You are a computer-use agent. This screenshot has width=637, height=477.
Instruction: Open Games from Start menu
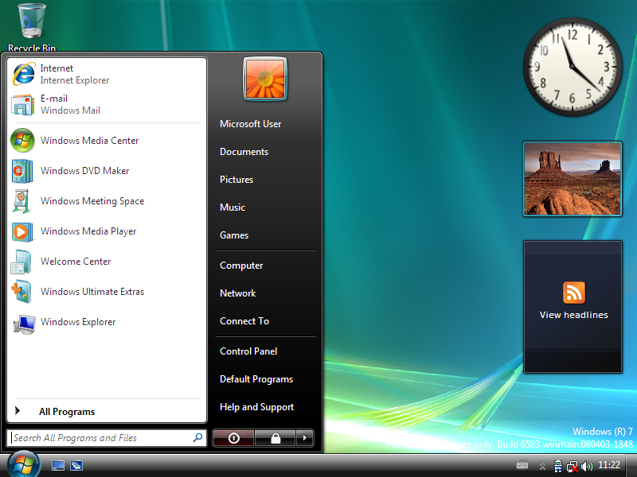pos(234,235)
